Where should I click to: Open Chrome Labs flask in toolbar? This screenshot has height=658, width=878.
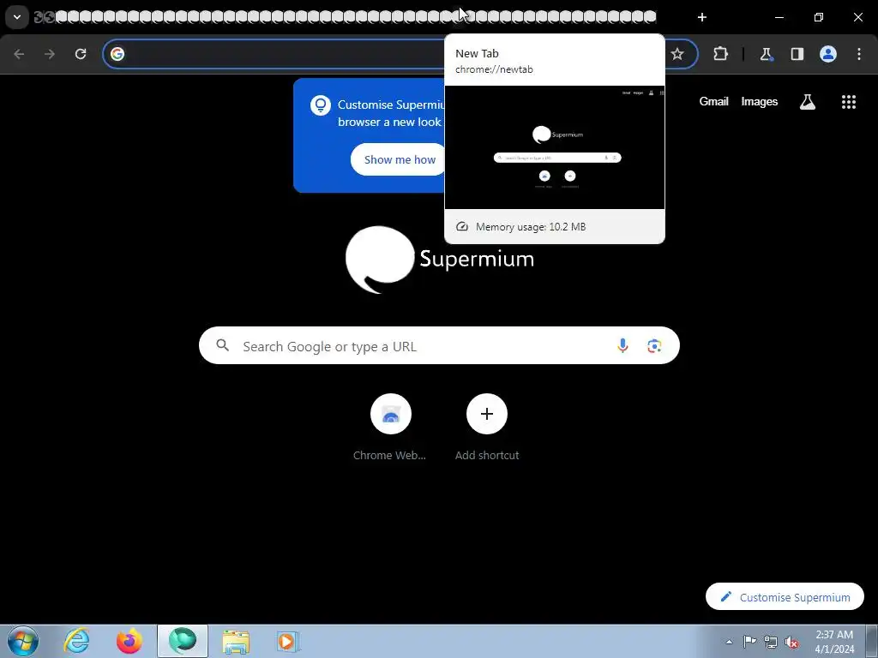pyautogui.click(x=766, y=54)
